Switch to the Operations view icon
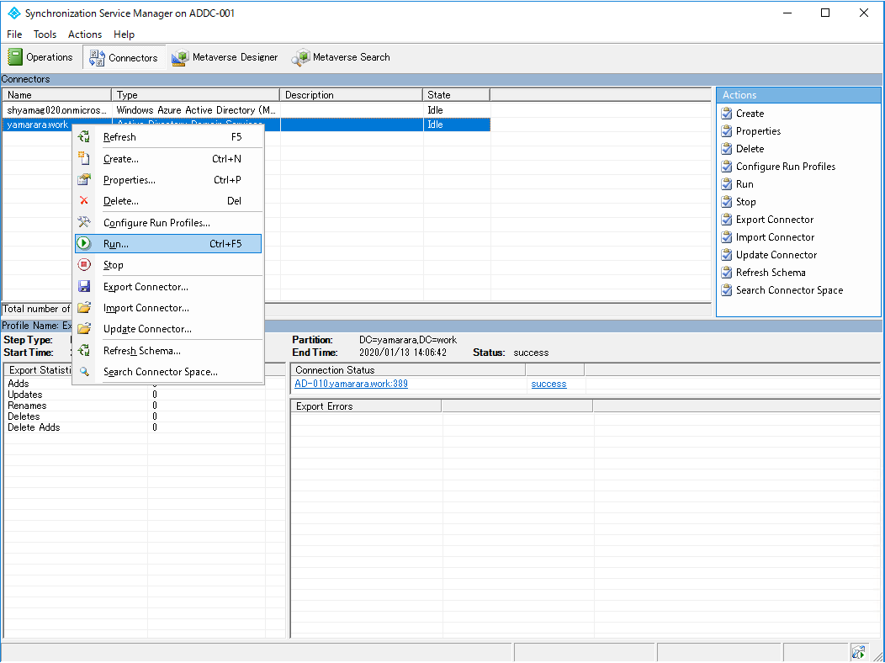The height and width of the screenshot is (663, 885). 15,56
